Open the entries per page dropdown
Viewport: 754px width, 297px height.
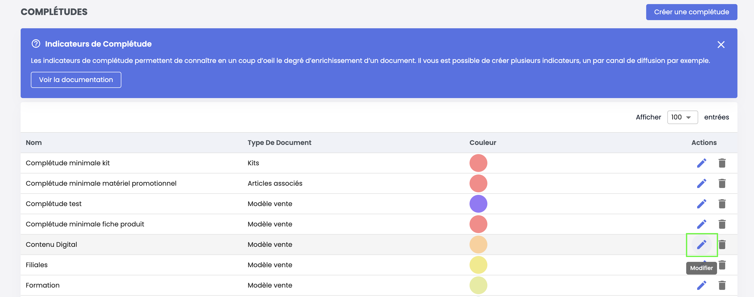tap(682, 117)
